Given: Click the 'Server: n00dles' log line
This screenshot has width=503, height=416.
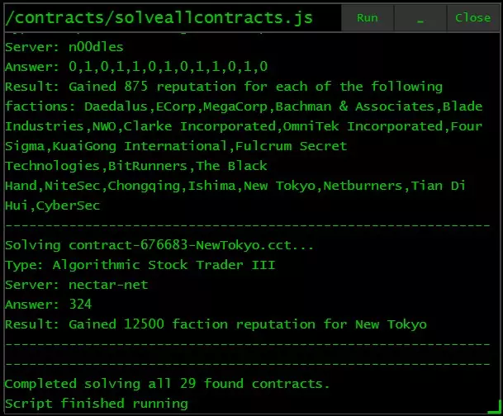Looking at the screenshot, I should coord(64,47).
